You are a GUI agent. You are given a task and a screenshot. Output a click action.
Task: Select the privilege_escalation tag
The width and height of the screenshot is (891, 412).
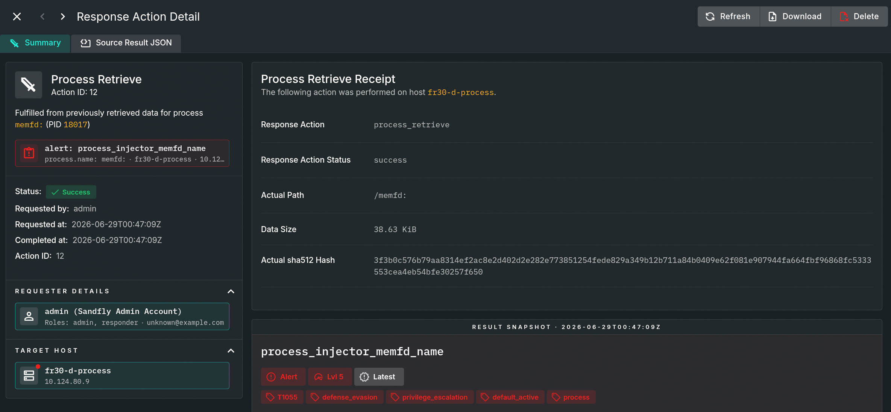(430, 397)
